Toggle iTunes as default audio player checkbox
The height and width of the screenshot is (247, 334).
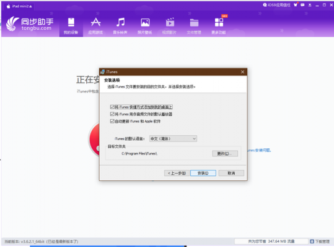[x=112, y=114]
